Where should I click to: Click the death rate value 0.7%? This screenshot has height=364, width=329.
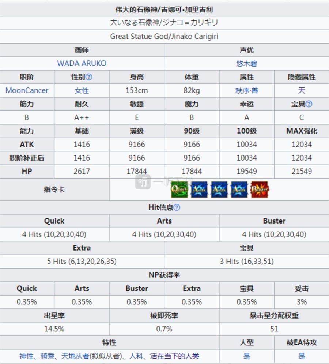click(x=164, y=329)
